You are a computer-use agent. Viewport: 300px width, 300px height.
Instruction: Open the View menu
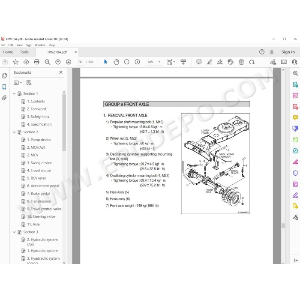coord(20,45)
